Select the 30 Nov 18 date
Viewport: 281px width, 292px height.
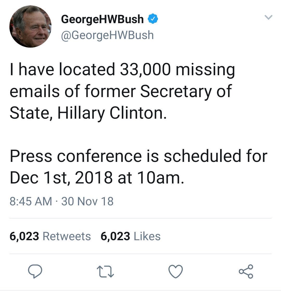(87, 201)
